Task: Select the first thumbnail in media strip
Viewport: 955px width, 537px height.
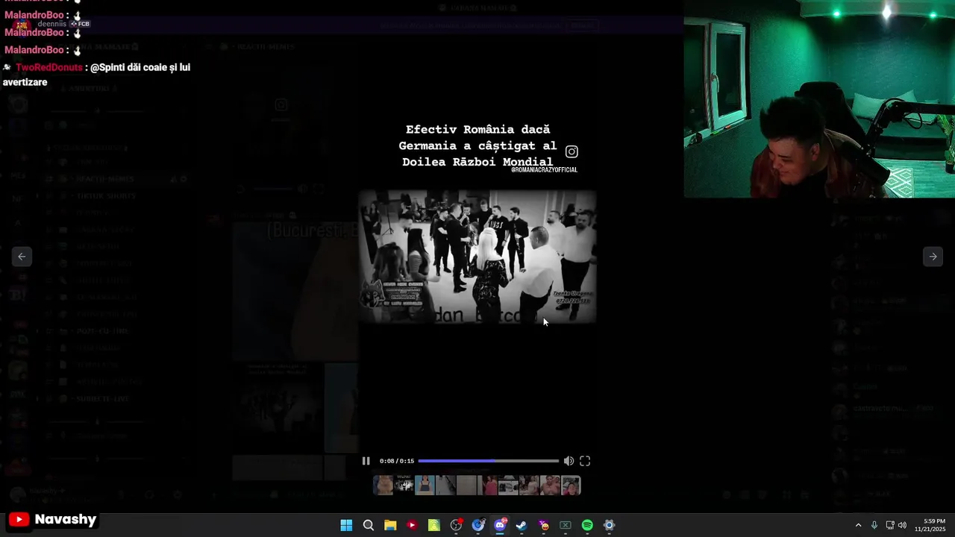Action: pos(383,486)
